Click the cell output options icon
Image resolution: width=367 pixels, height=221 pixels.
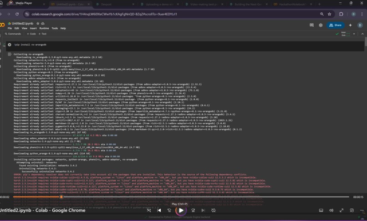[10, 54]
